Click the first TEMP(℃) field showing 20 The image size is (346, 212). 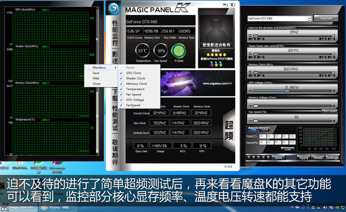(x=262, y=136)
